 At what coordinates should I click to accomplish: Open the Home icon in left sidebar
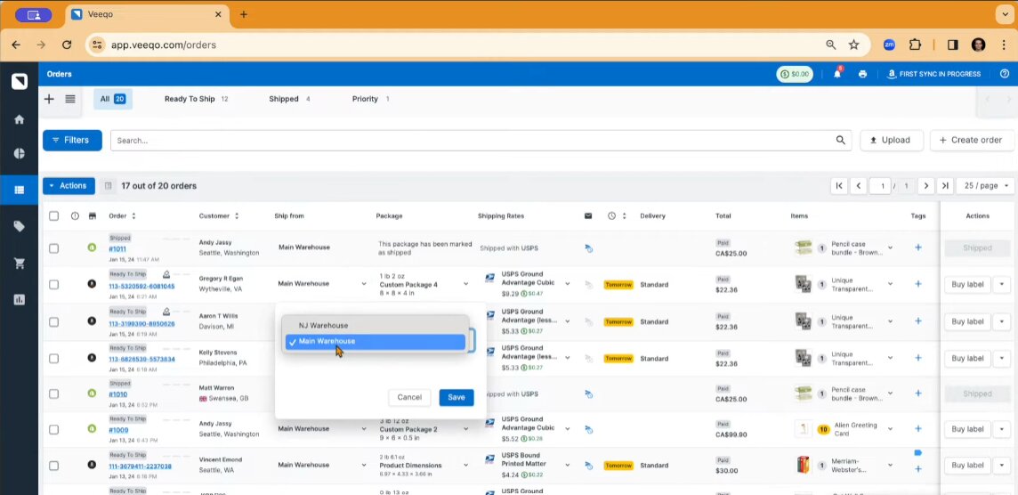click(19, 119)
